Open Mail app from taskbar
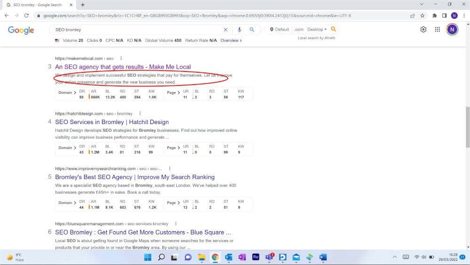The width and height of the screenshot is (470, 265). coord(296,257)
